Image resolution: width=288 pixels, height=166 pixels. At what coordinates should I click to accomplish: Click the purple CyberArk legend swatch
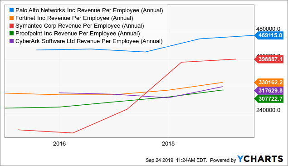pos(12,41)
